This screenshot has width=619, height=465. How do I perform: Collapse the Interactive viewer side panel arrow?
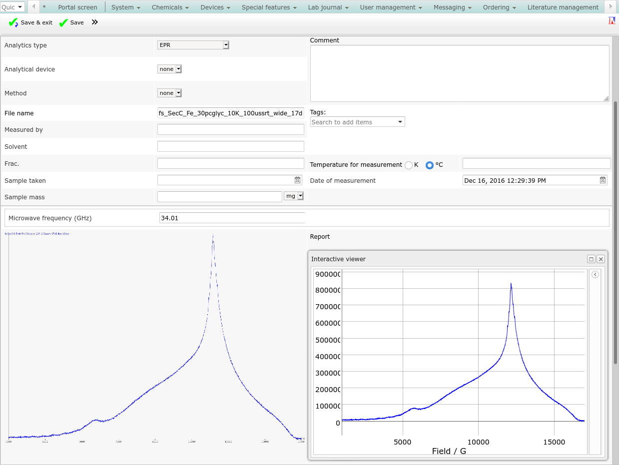point(595,274)
